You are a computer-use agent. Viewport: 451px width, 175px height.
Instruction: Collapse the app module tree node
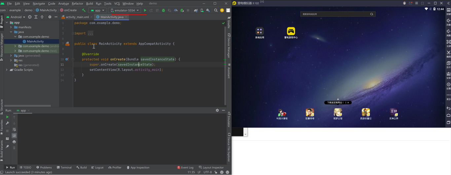[7, 22]
